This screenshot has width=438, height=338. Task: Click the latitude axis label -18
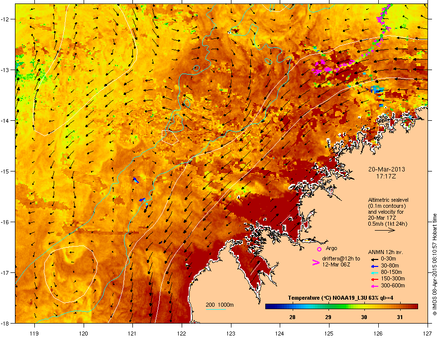click(x=5, y=323)
